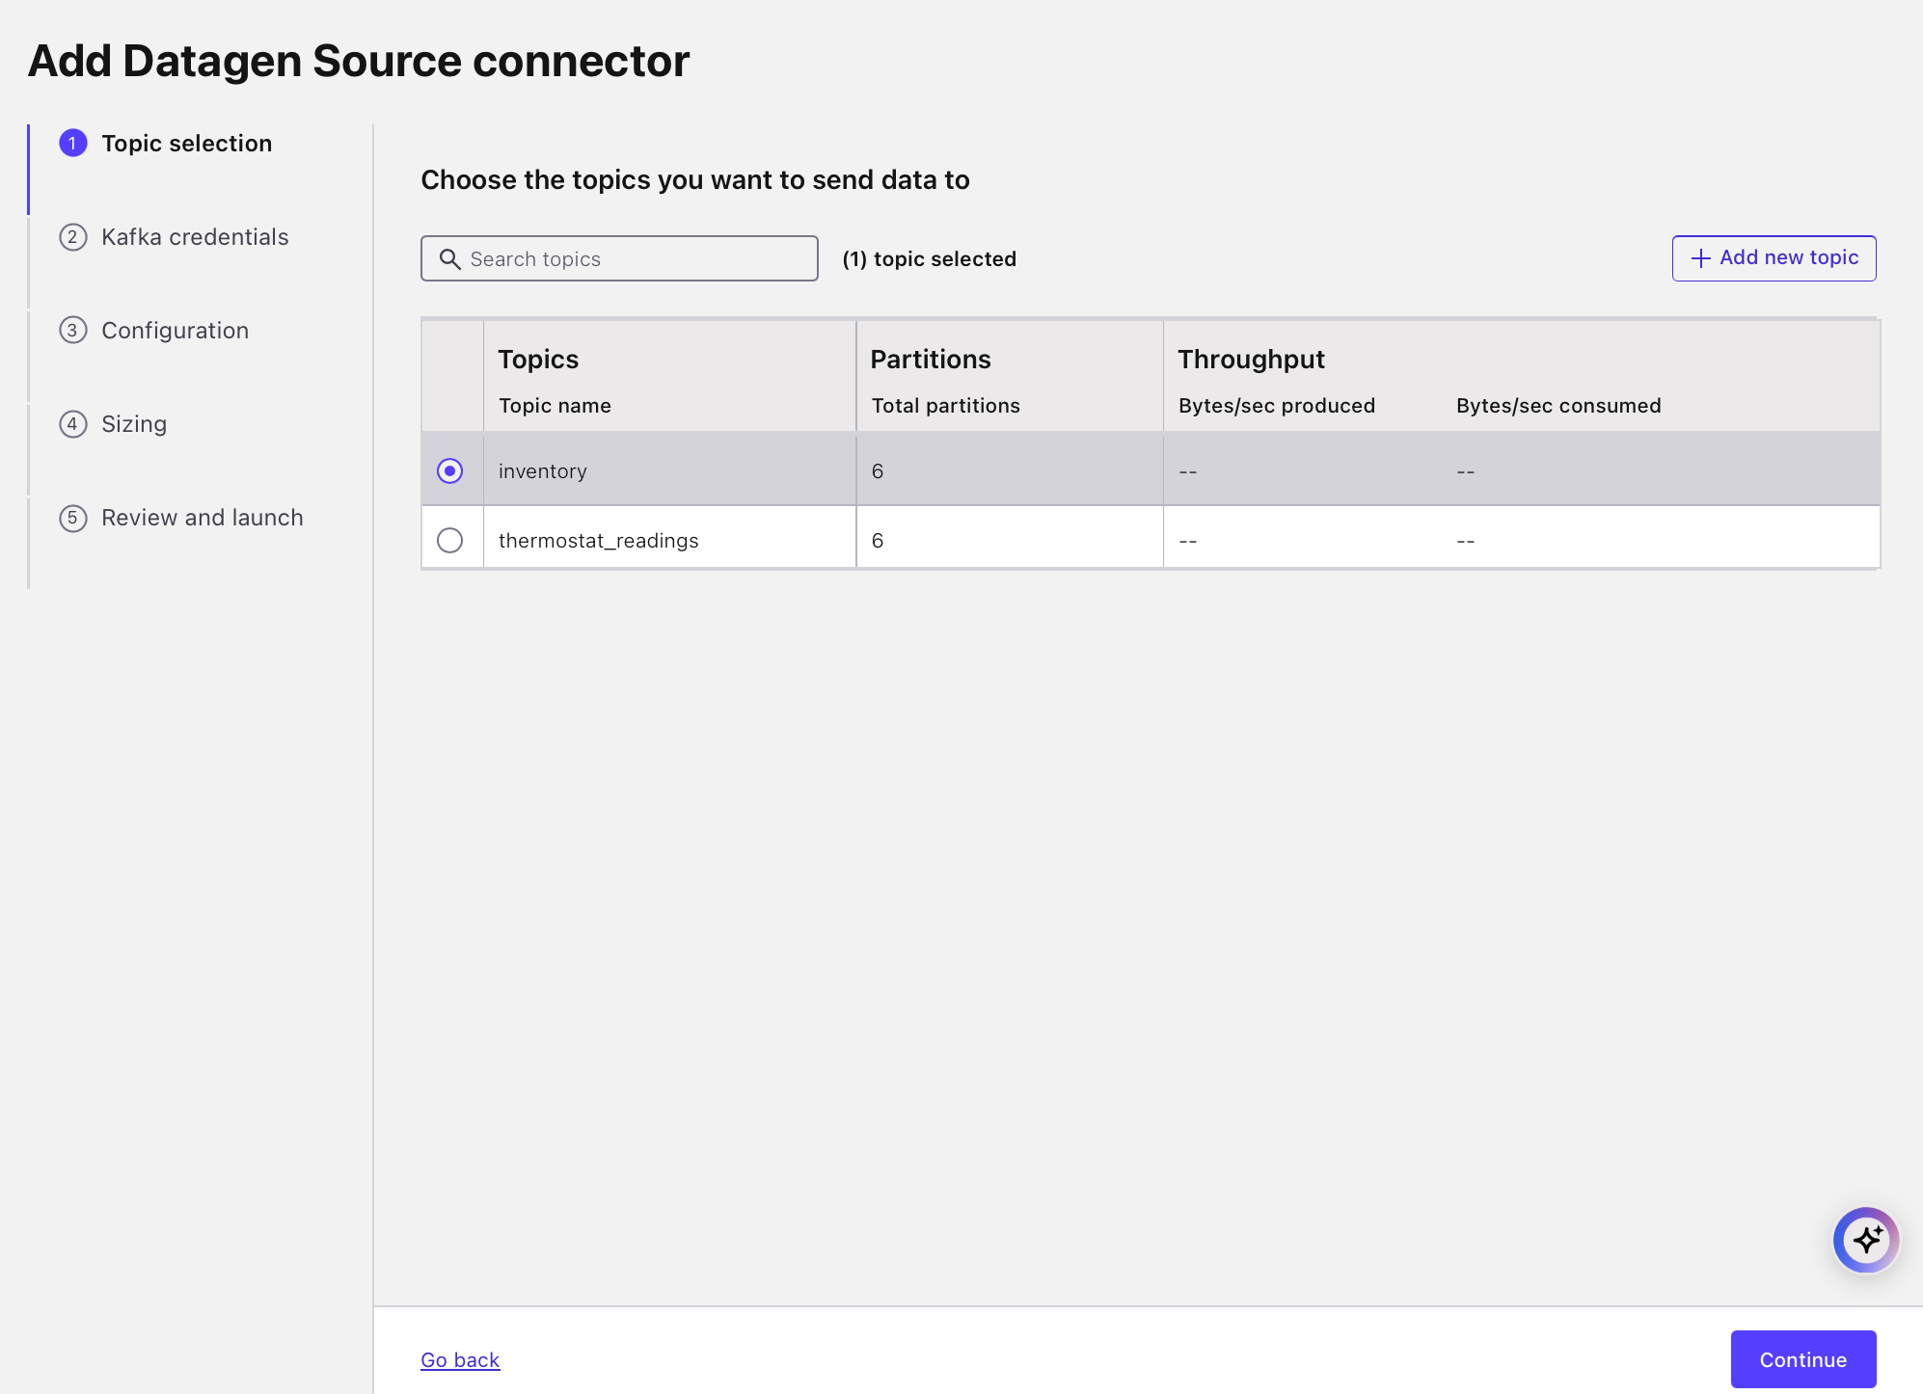Image resolution: width=1923 pixels, height=1394 pixels.
Task: Click the Go back link
Action: click(x=460, y=1360)
